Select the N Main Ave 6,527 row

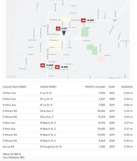point(68,99)
